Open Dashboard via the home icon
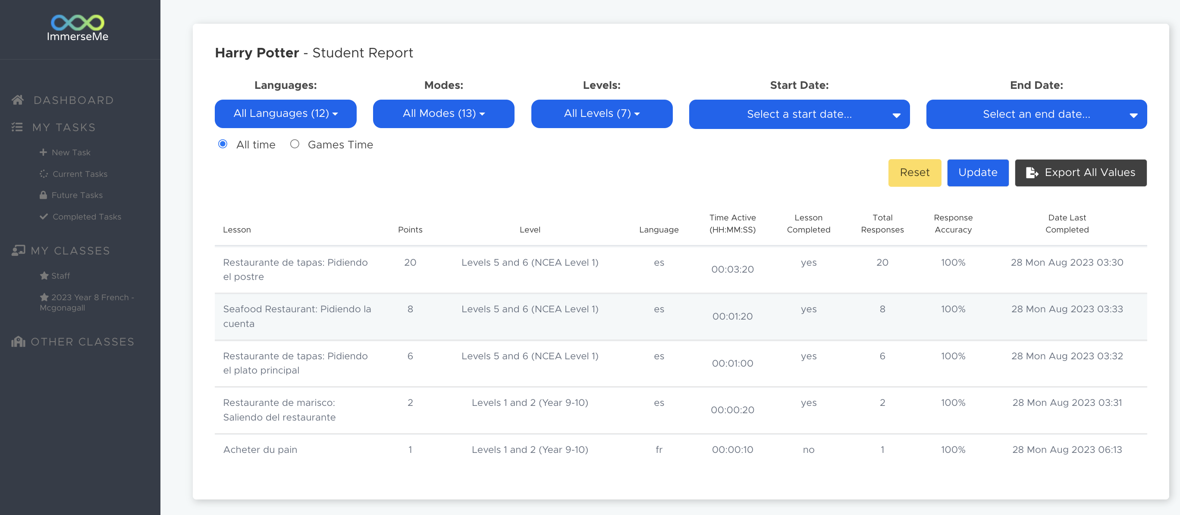 point(18,100)
